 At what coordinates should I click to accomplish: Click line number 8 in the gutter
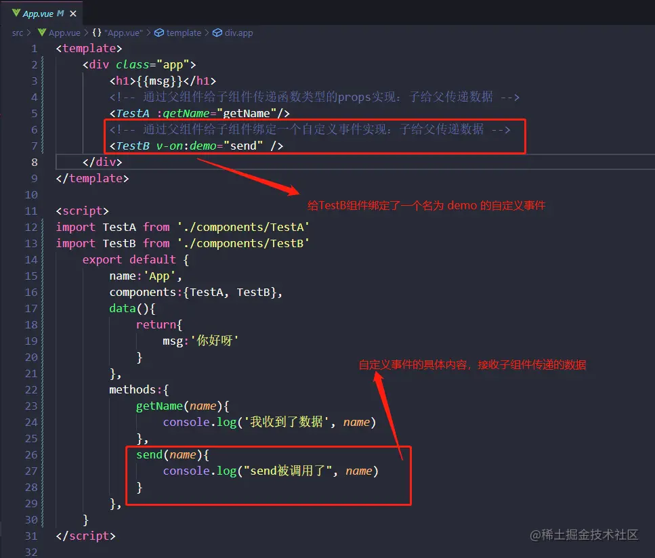35,162
